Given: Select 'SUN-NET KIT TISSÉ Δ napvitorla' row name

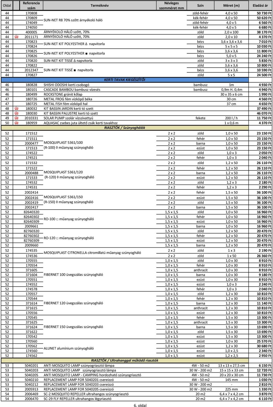Looking at the screenshot, I should coord(68,60).
